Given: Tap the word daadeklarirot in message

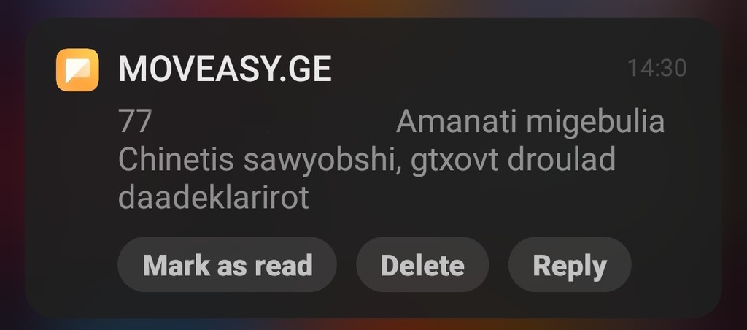Looking at the screenshot, I should (x=214, y=197).
